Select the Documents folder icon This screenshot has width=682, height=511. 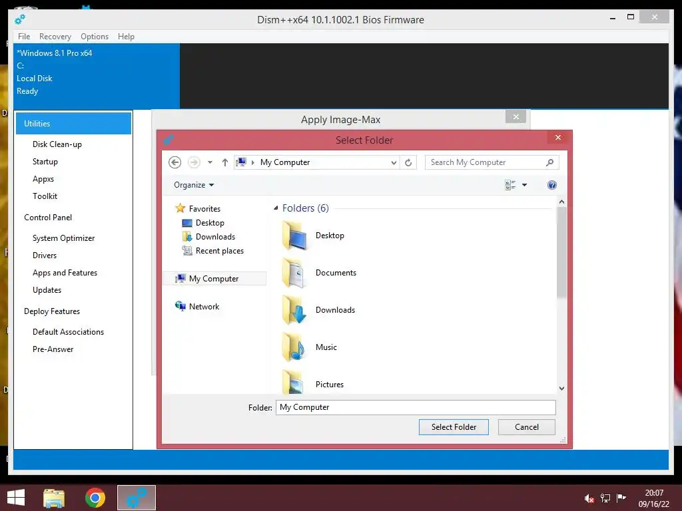[295, 273]
